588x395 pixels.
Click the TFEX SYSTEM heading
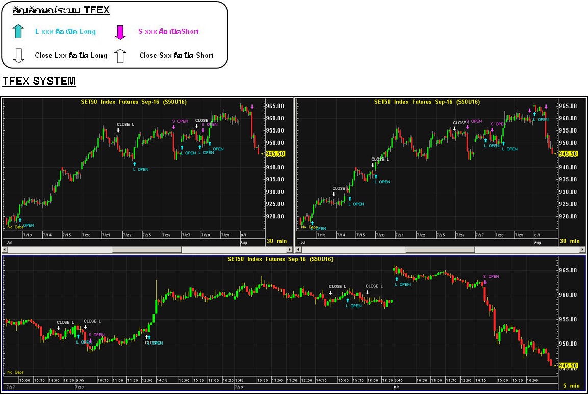click(x=39, y=81)
